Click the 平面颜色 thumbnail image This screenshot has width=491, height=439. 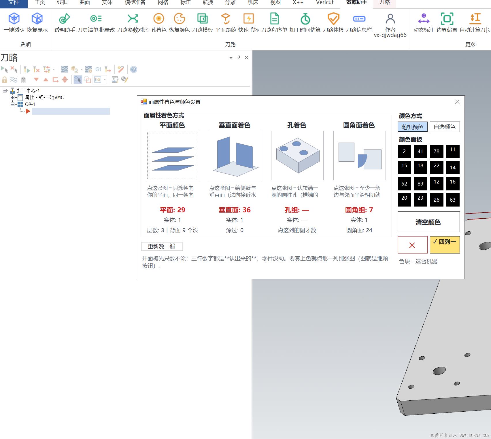173,156
